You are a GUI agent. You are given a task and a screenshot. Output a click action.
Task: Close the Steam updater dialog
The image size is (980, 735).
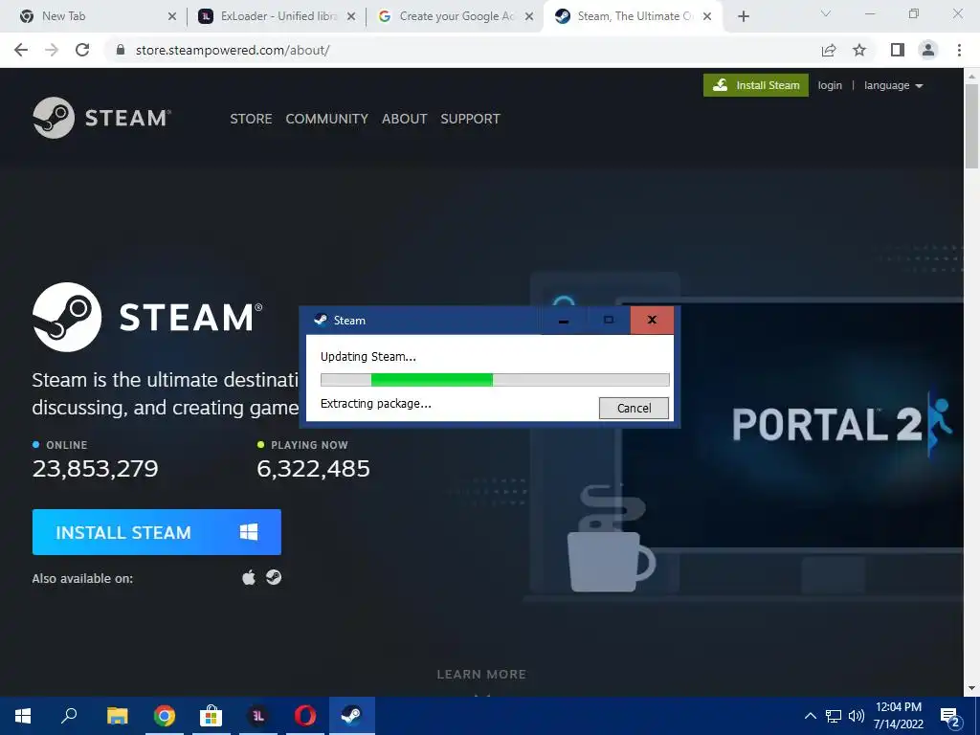tap(652, 320)
